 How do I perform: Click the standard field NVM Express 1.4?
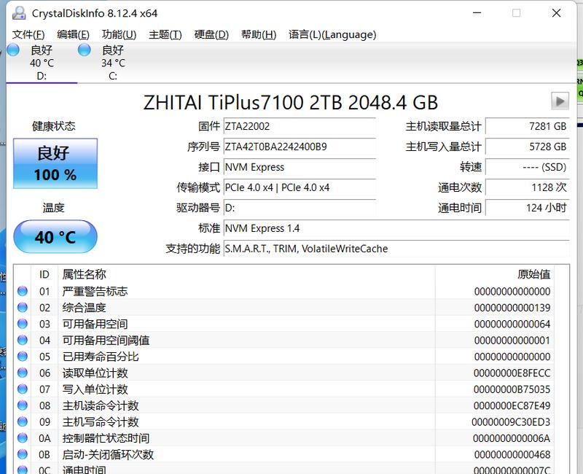[x=396, y=228]
